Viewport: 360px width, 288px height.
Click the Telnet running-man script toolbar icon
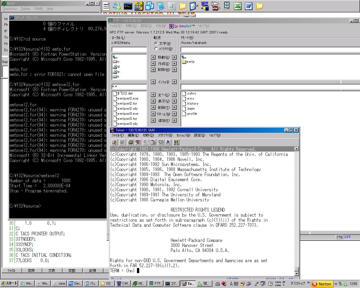pyautogui.click(x=168, y=142)
